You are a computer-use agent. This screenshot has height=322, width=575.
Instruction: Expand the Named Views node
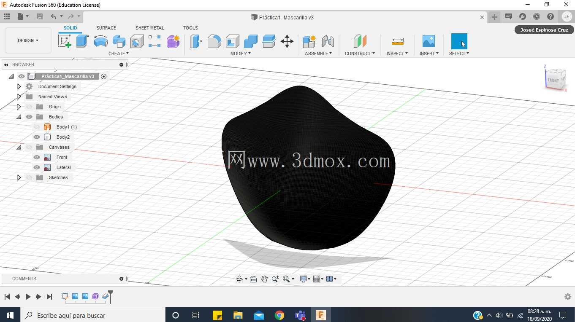(x=19, y=97)
